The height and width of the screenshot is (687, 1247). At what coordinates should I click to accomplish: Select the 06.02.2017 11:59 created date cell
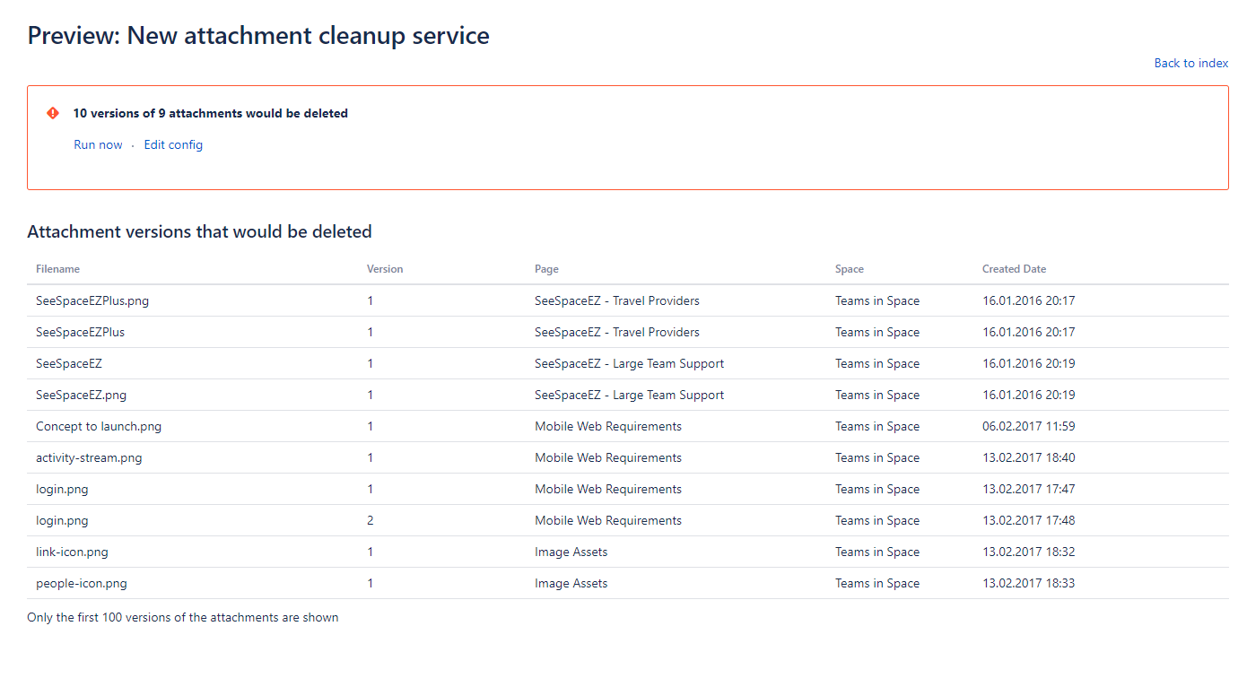point(1028,426)
